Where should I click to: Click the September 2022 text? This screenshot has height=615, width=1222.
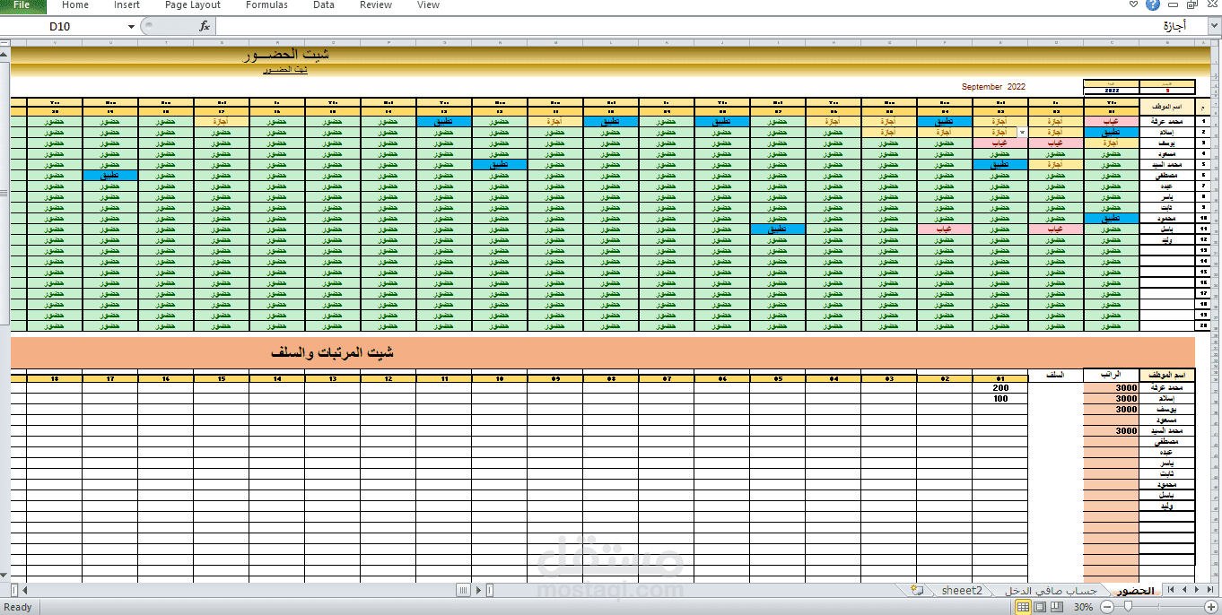pos(993,87)
